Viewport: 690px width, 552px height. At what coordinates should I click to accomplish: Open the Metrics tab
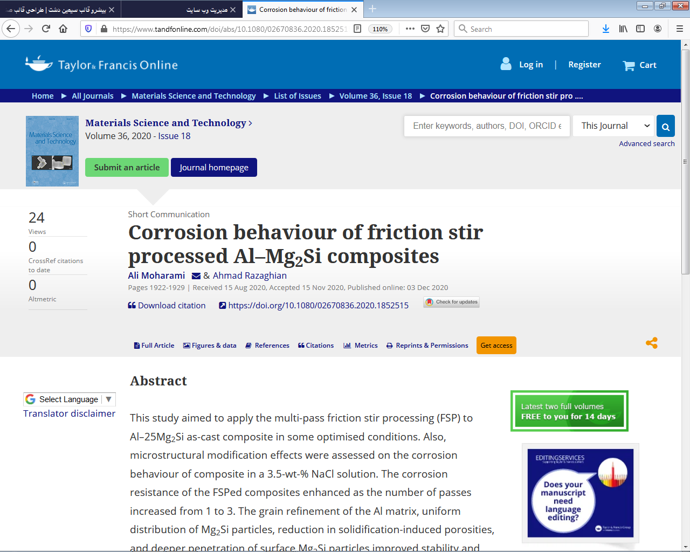[x=361, y=346]
